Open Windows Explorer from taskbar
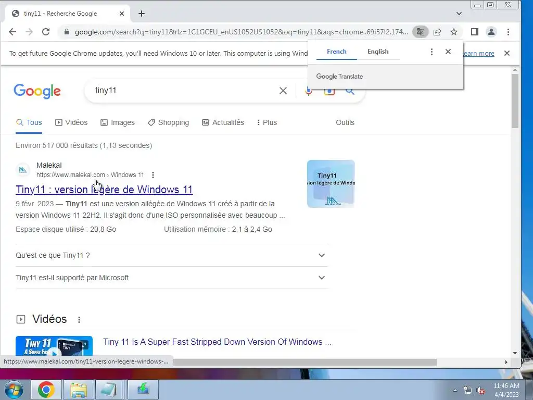 click(x=79, y=390)
